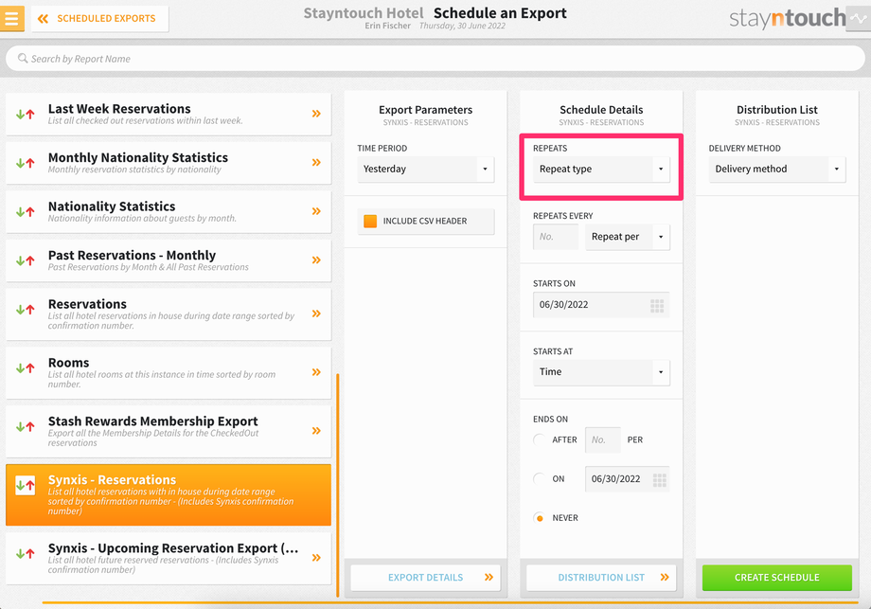Viewport: 871px width, 609px height.
Task: Select the Stash Rewards Membership Export report
Action: click(169, 431)
